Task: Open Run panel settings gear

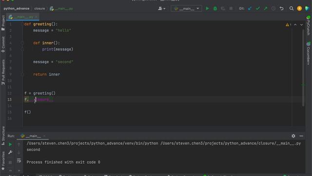Action: (x=293, y=136)
